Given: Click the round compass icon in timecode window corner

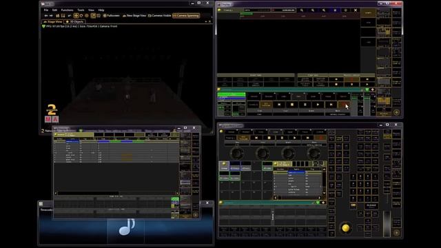Looking at the screenshot, I should tap(397, 112).
